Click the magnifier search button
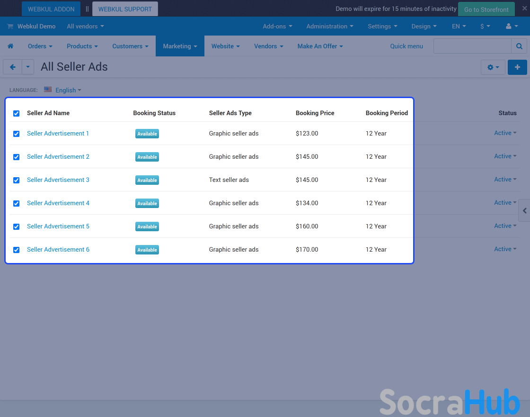 [x=519, y=46]
